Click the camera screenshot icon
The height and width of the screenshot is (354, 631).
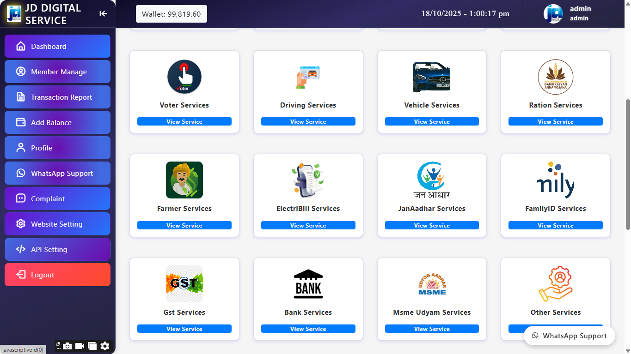click(x=68, y=346)
